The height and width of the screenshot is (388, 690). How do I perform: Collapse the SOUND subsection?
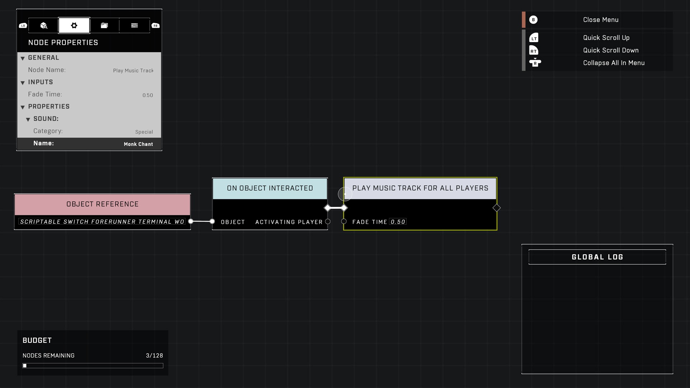tap(28, 119)
